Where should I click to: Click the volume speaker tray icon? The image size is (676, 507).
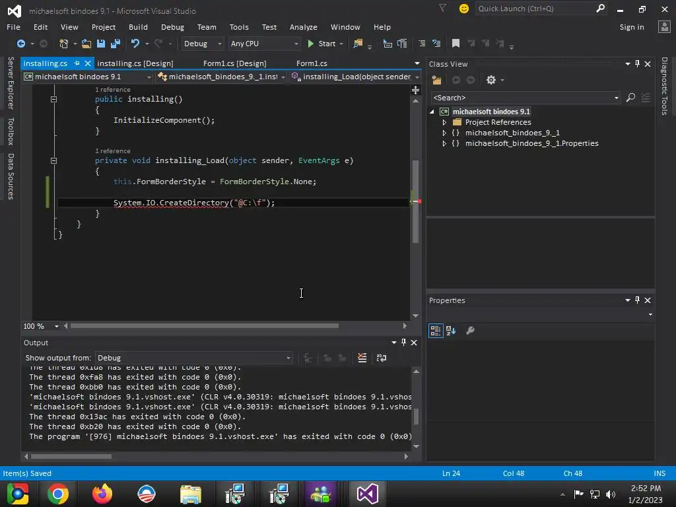611,494
